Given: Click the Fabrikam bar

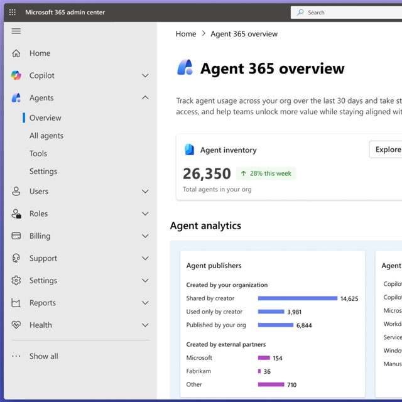Looking at the screenshot, I should [x=259, y=371].
